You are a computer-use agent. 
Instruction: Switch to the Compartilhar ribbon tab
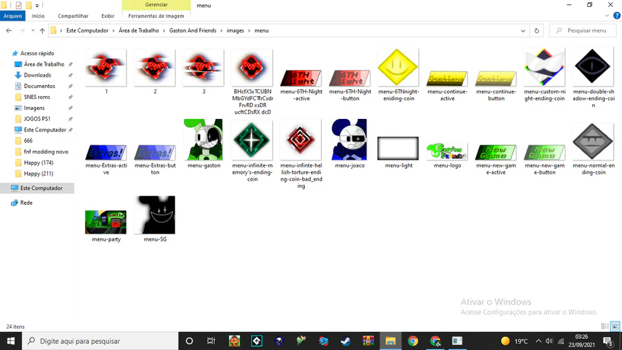pos(73,16)
